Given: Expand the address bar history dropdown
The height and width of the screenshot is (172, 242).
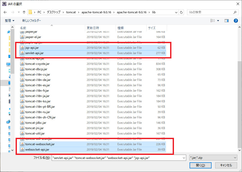Looking at the screenshot, I should (x=176, y=12).
